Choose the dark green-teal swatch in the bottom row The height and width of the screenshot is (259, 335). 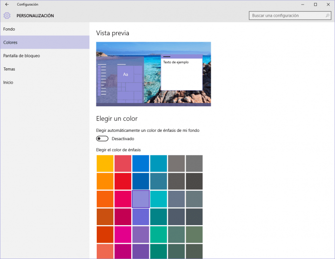[x=159, y=252]
